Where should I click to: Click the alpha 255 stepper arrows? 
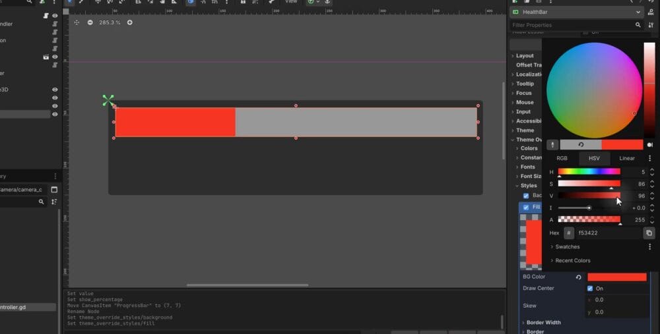pyautogui.click(x=652, y=219)
